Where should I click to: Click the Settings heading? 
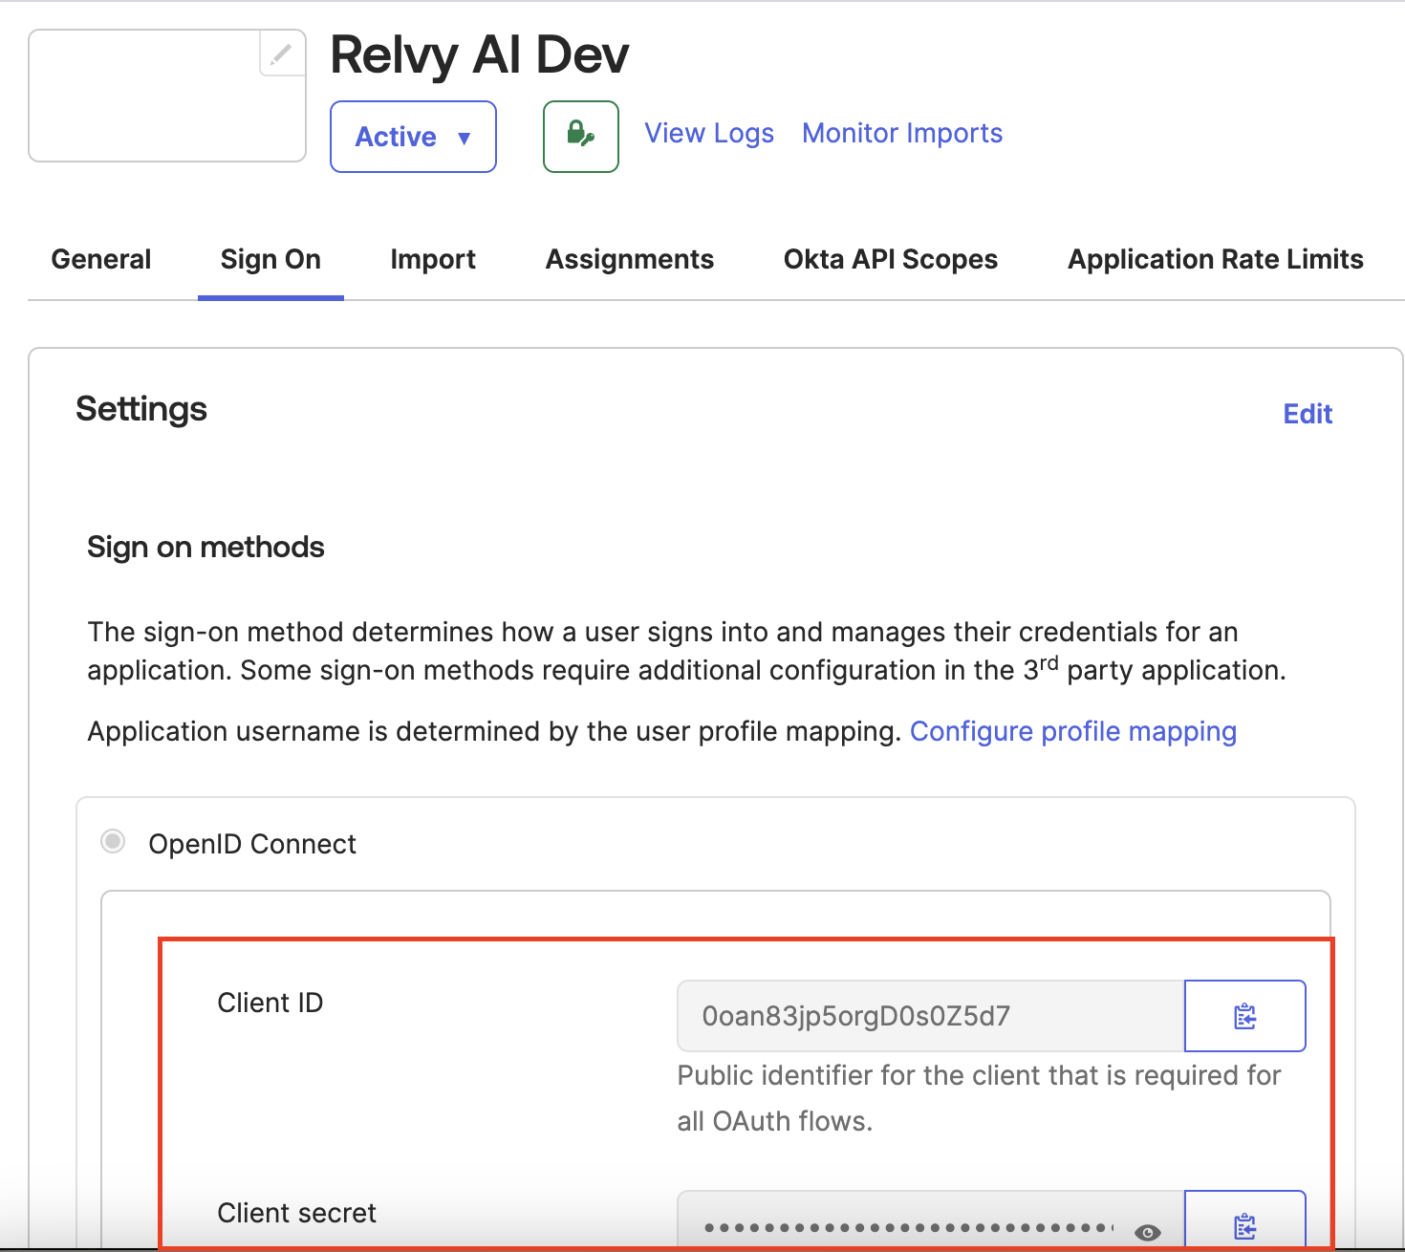[141, 409]
